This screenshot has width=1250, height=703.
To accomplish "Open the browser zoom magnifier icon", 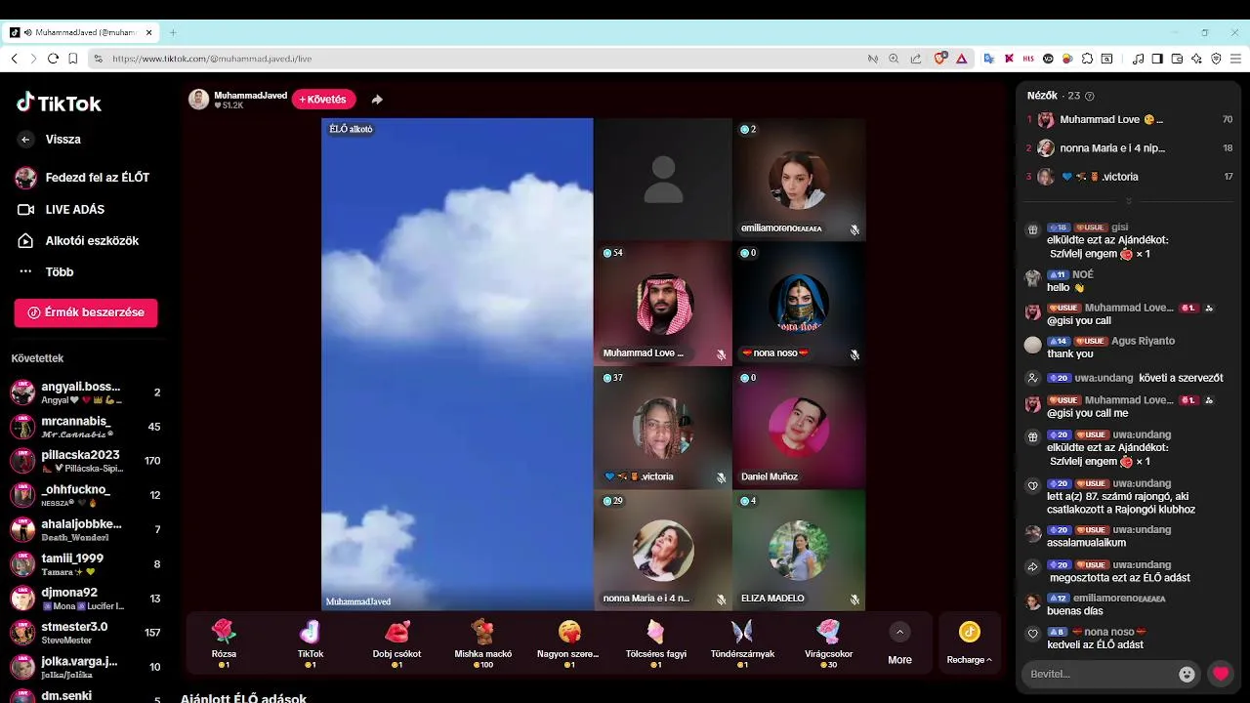I will tap(894, 59).
